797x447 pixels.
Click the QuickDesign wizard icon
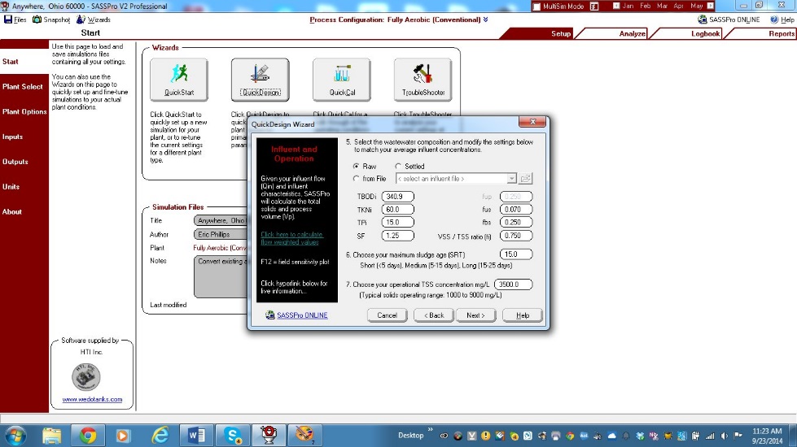tap(260, 80)
